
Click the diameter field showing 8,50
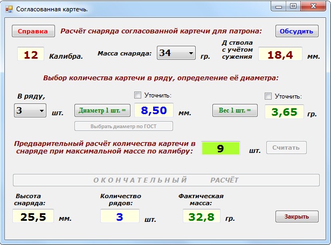click(x=154, y=110)
